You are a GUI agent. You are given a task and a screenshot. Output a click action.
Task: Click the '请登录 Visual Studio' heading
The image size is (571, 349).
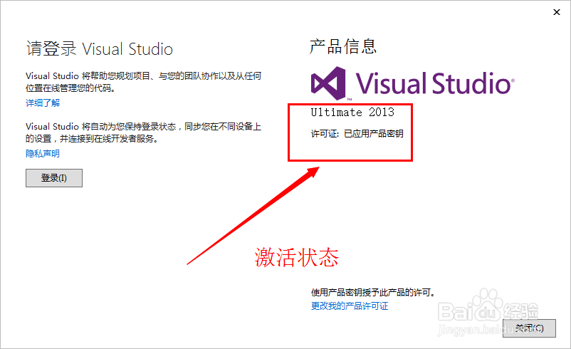(x=100, y=49)
